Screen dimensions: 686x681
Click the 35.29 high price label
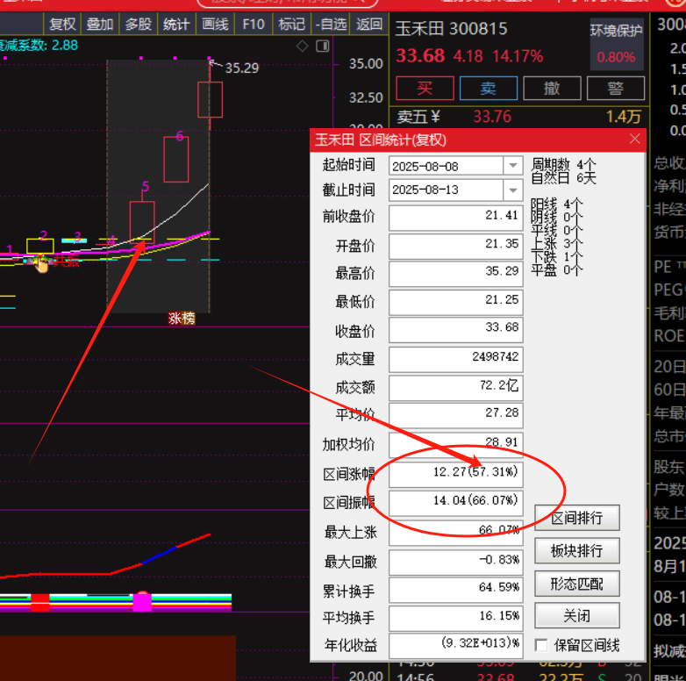coord(242,68)
